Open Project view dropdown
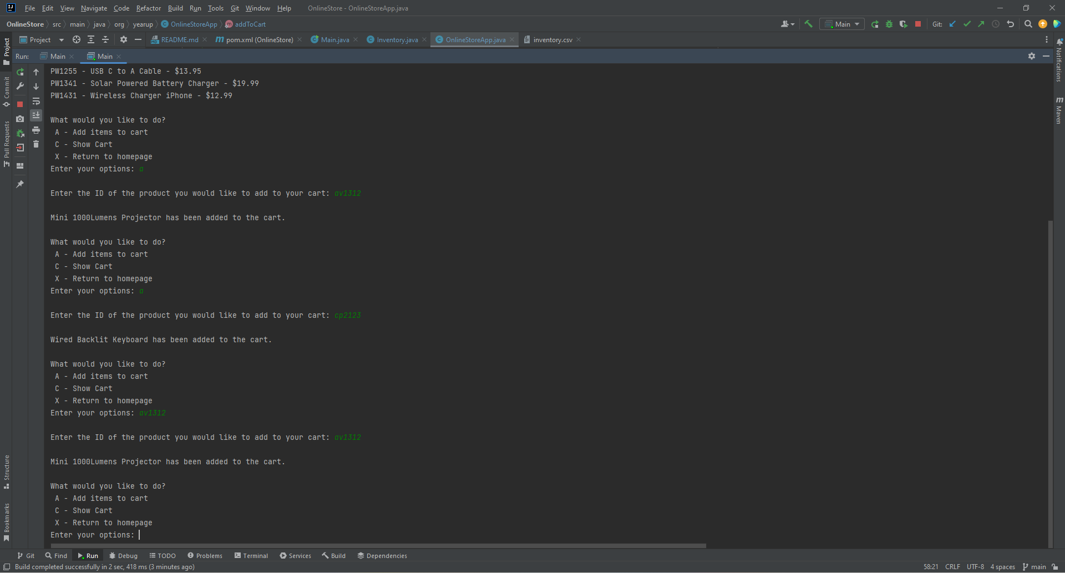 [42, 39]
